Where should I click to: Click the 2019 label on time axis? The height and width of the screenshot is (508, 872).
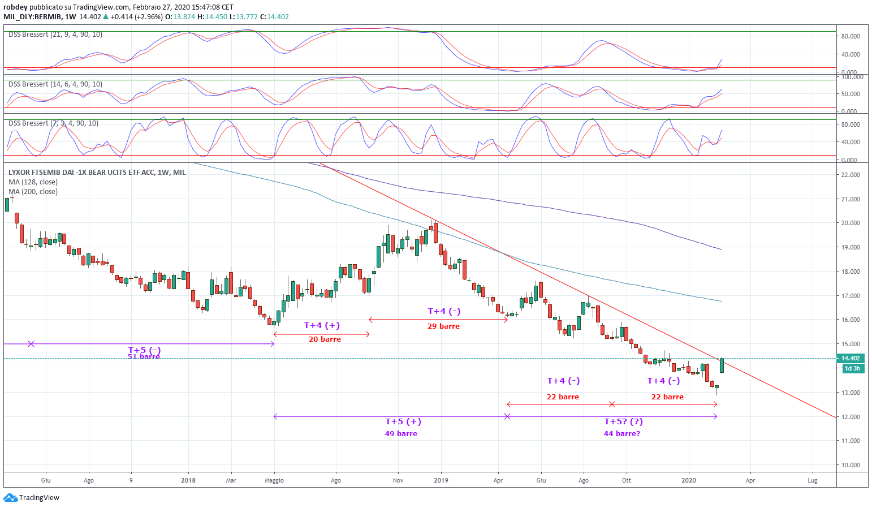(441, 480)
